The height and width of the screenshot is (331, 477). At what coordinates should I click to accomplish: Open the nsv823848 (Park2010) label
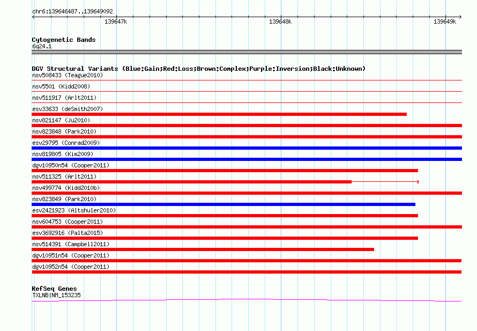coord(64,131)
